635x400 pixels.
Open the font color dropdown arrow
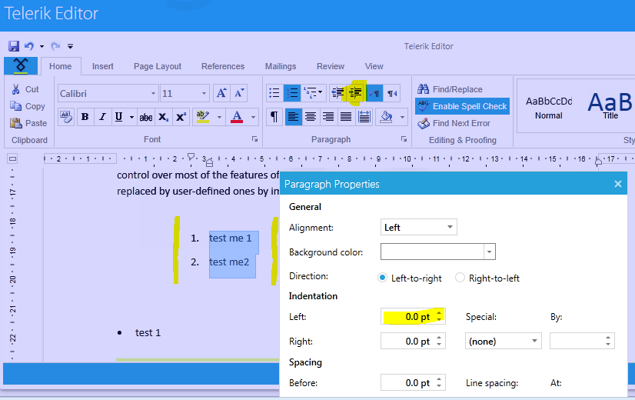coord(253,118)
